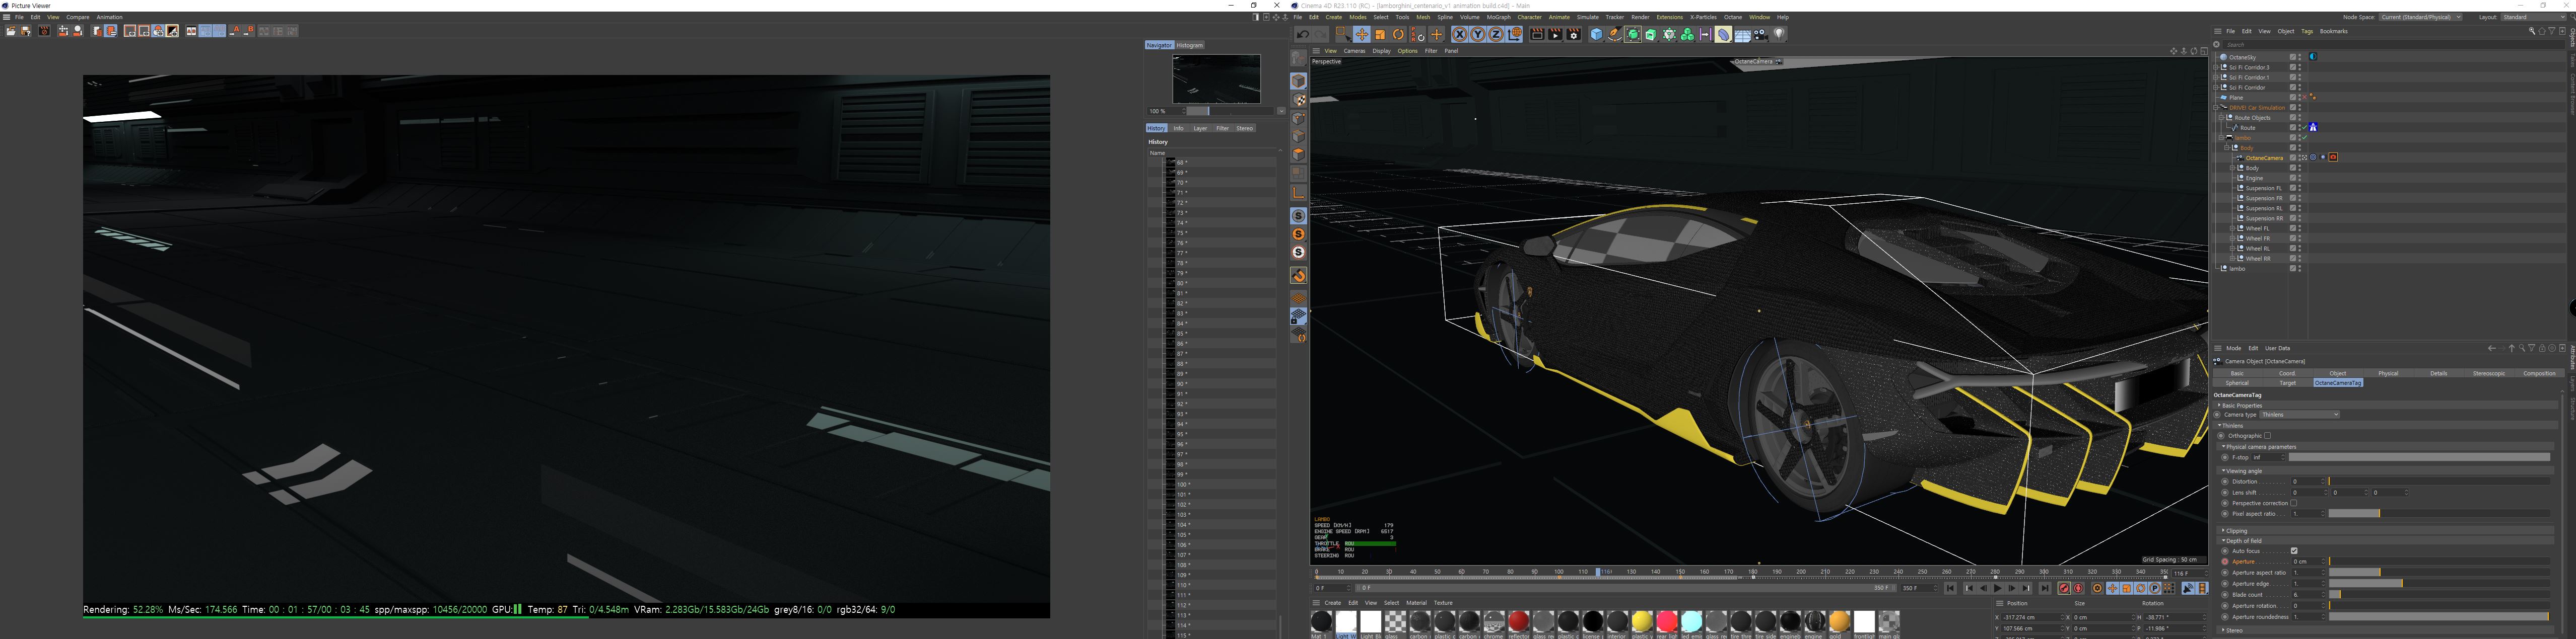The image size is (2576, 639).
Task: Open the Layout Standard dropdown
Action: point(2533,17)
